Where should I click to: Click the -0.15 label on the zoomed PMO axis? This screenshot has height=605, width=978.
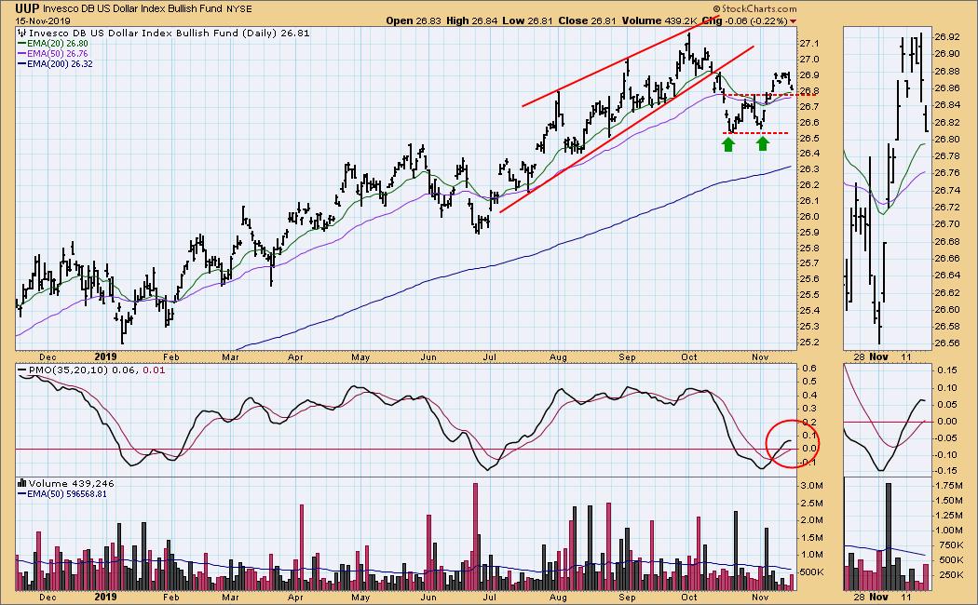pos(945,472)
